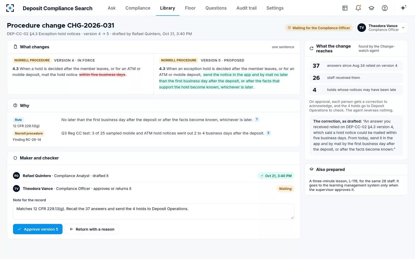Image resolution: width=415 pixels, height=259 pixels.
Task: Click the "Oct 21, 3:40 PM" drafted badge
Action: coord(276,176)
